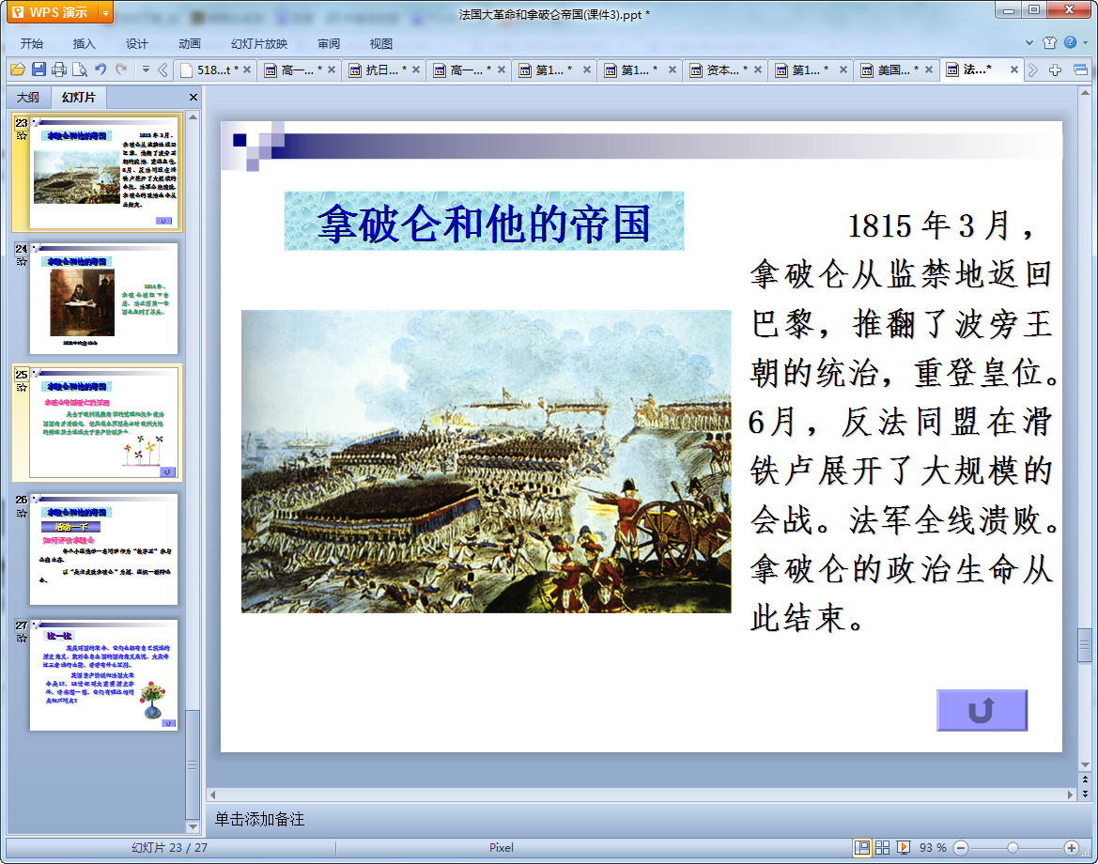Select the title 拿破仑和他的帝国 on the slide
Image resolution: width=1098 pixels, height=864 pixels.
click(484, 222)
